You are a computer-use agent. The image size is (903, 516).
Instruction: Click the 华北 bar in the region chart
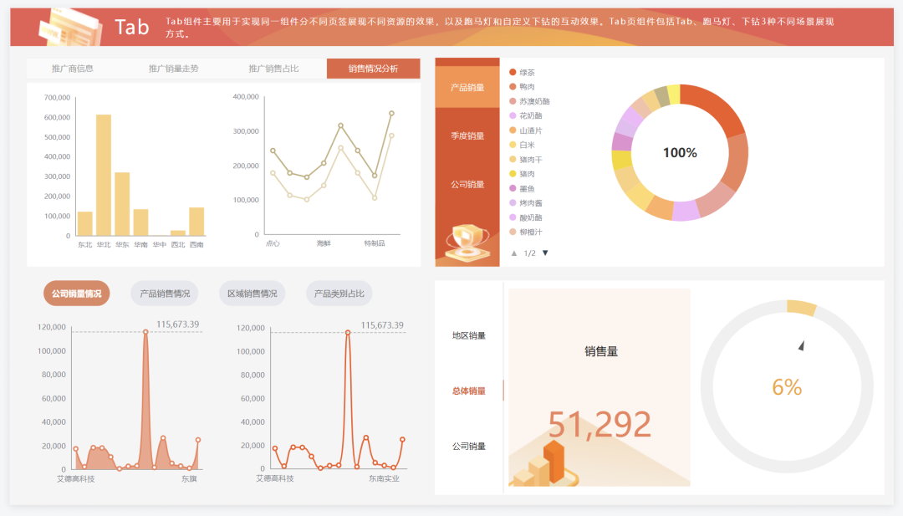click(x=104, y=175)
